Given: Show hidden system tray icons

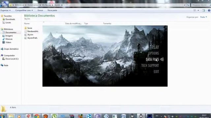Looking at the screenshot, I should point(161,117).
